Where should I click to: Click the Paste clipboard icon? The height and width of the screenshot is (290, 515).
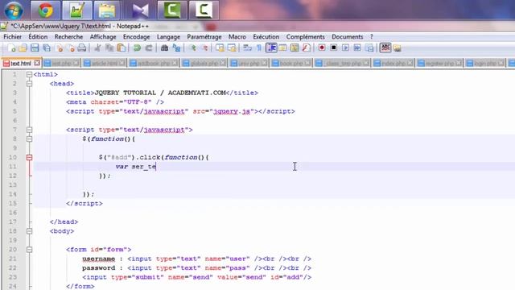122,48
